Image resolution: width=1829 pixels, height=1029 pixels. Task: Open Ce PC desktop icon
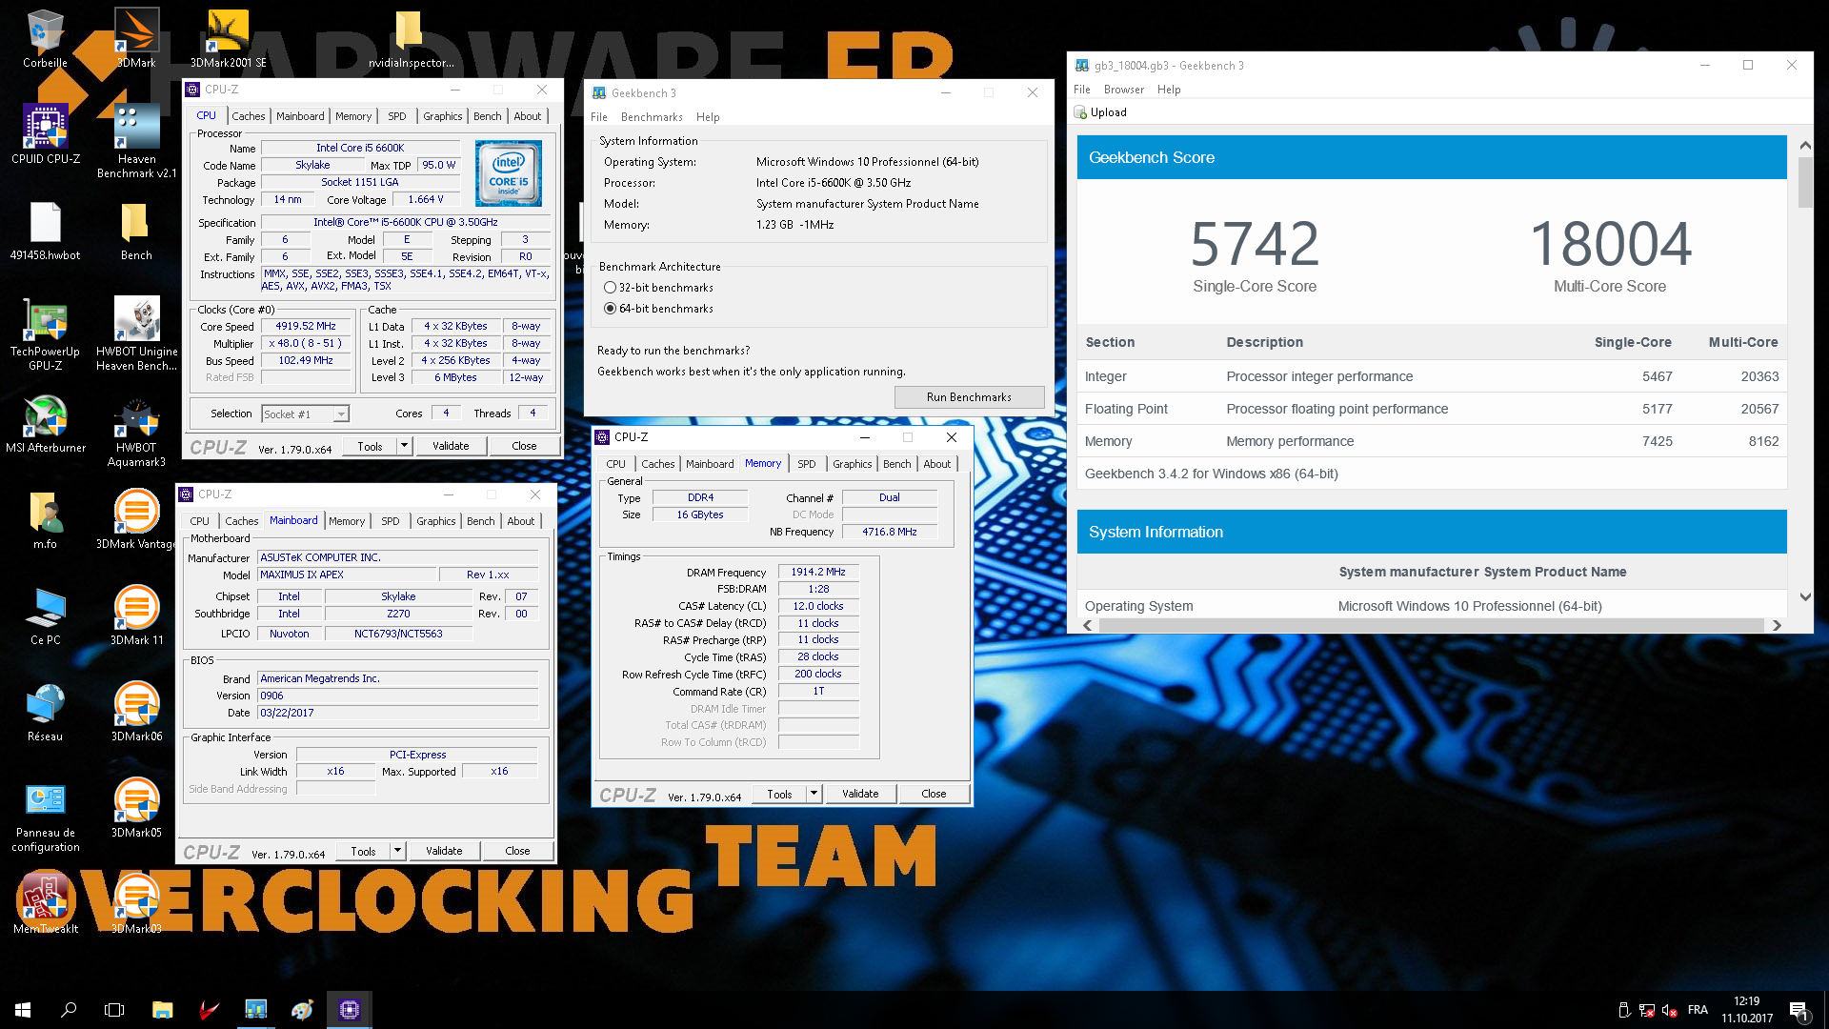45,615
